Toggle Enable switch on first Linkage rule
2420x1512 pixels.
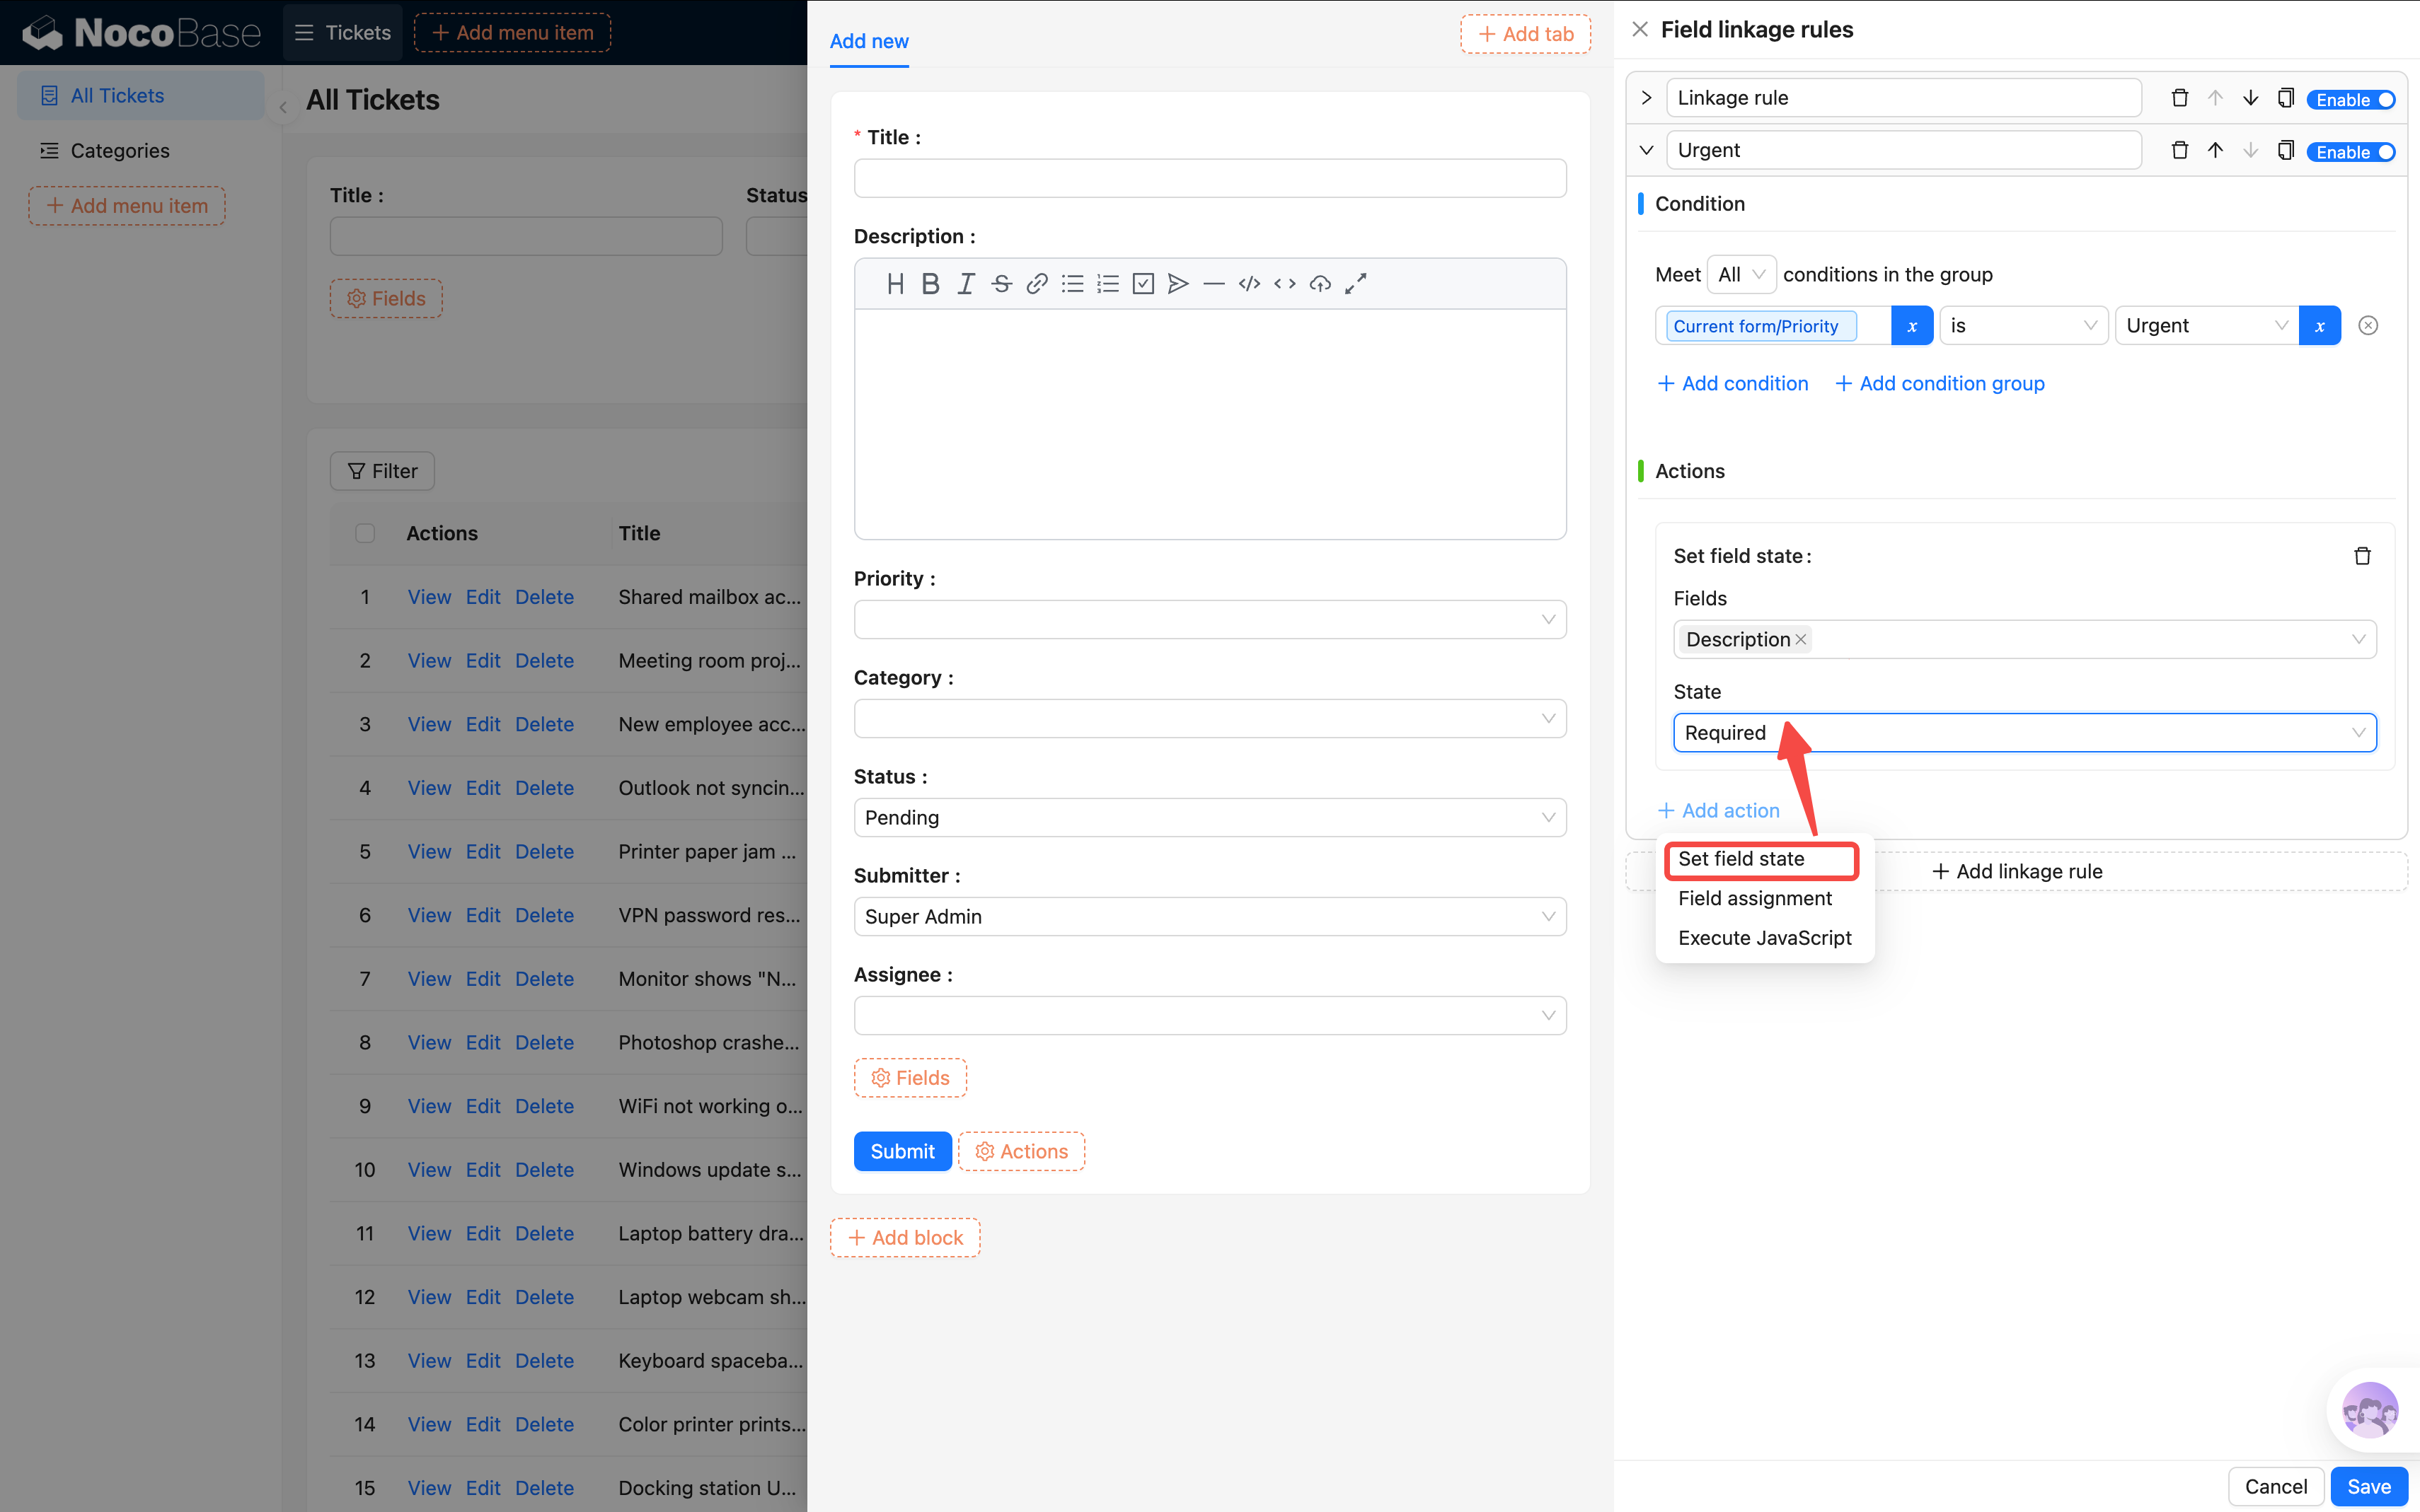point(2352,100)
